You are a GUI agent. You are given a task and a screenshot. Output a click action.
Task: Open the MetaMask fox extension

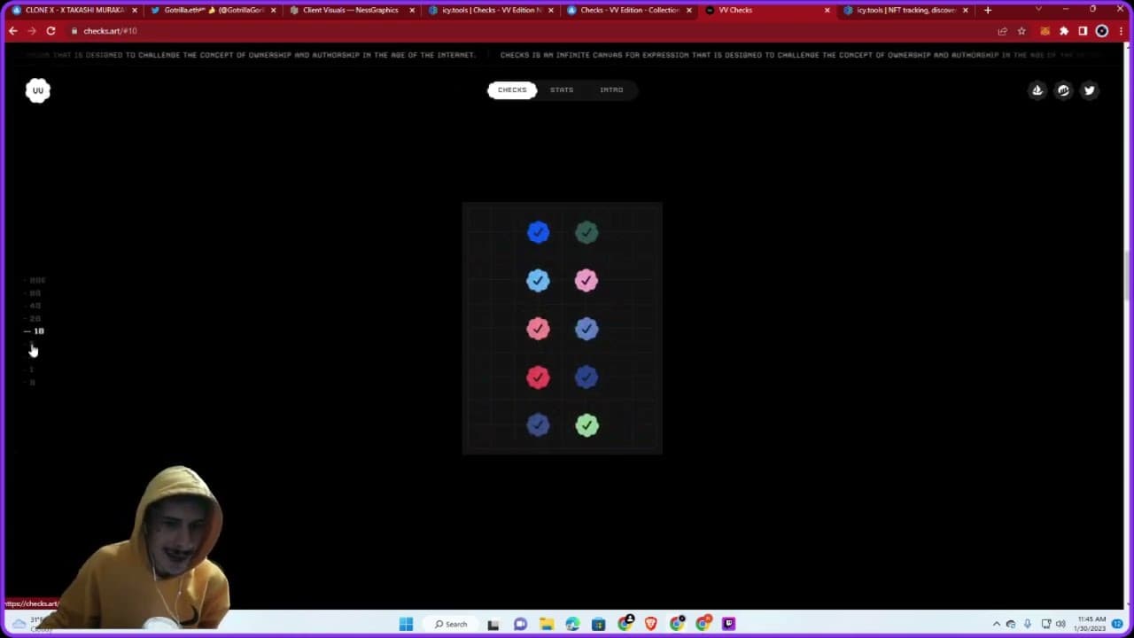1045,30
